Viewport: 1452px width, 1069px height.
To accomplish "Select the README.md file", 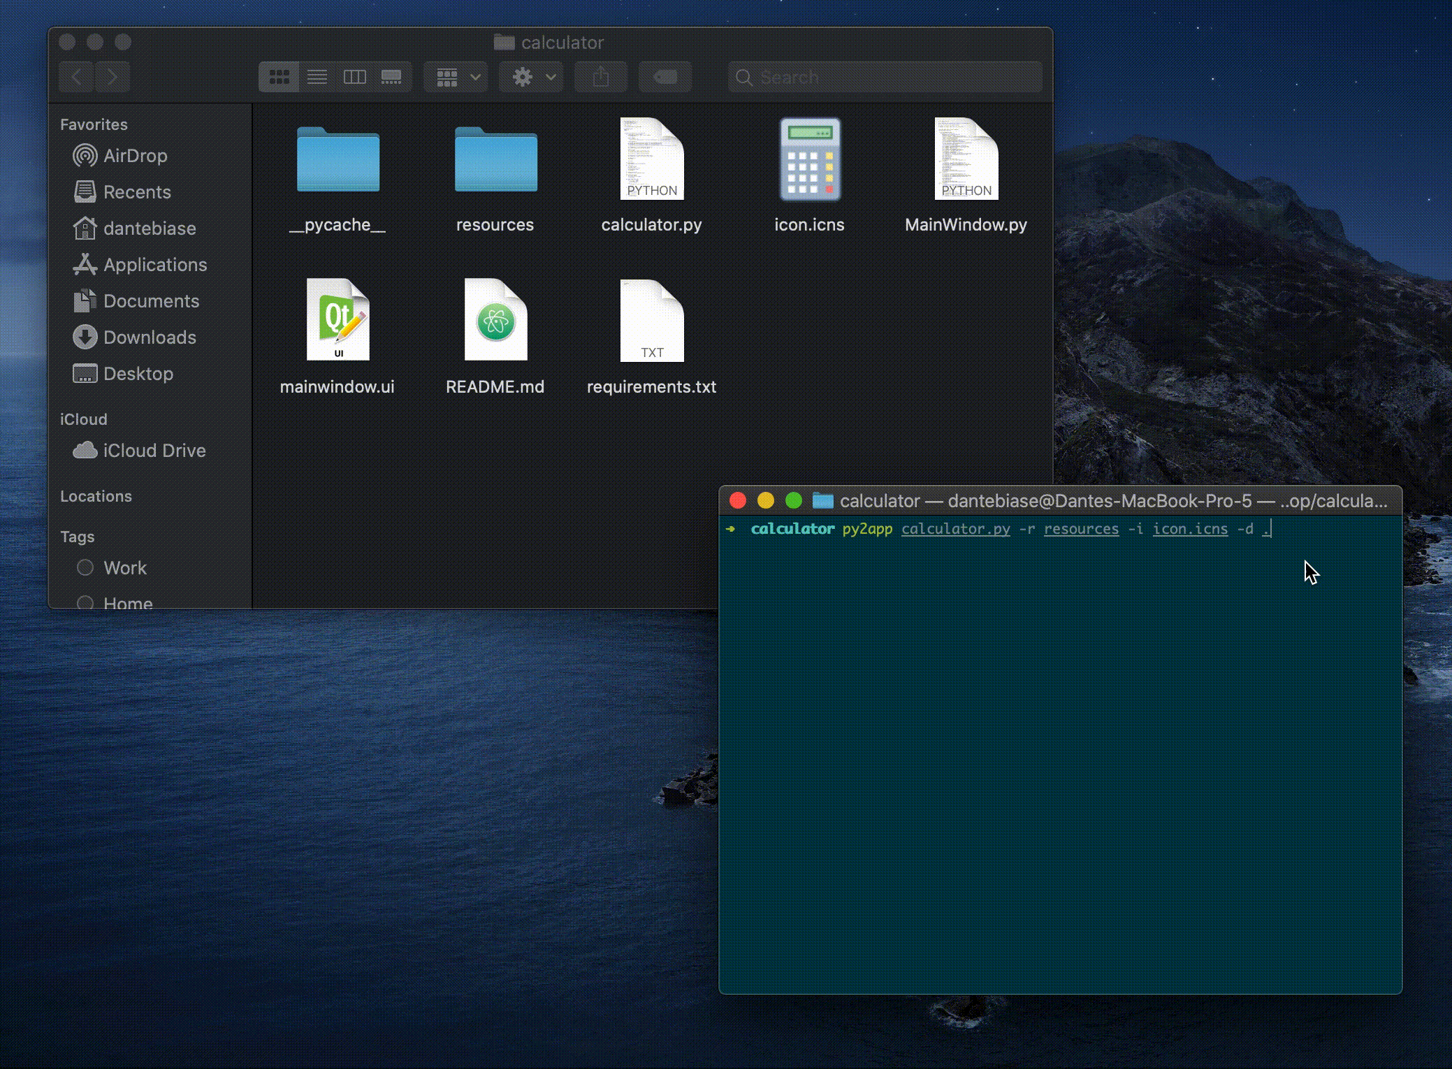I will point(495,320).
